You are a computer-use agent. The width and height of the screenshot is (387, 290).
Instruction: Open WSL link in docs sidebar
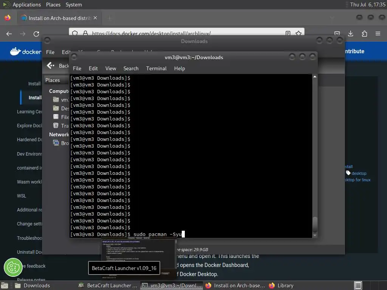(22, 196)
